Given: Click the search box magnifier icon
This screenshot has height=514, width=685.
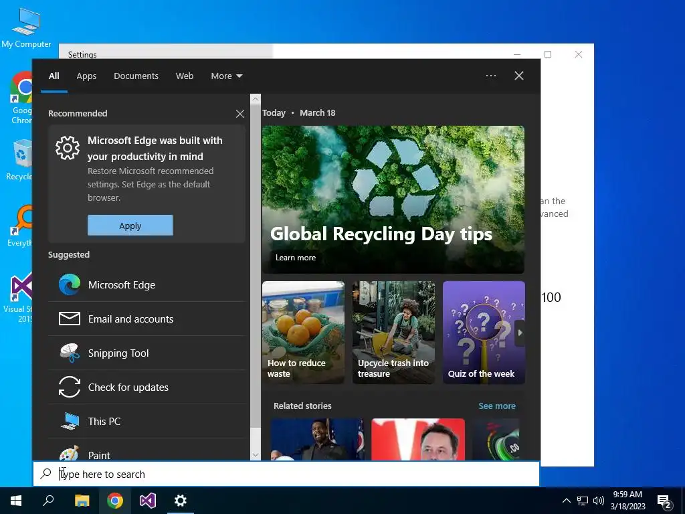Looking at the screenshot, I should [46, 473].
